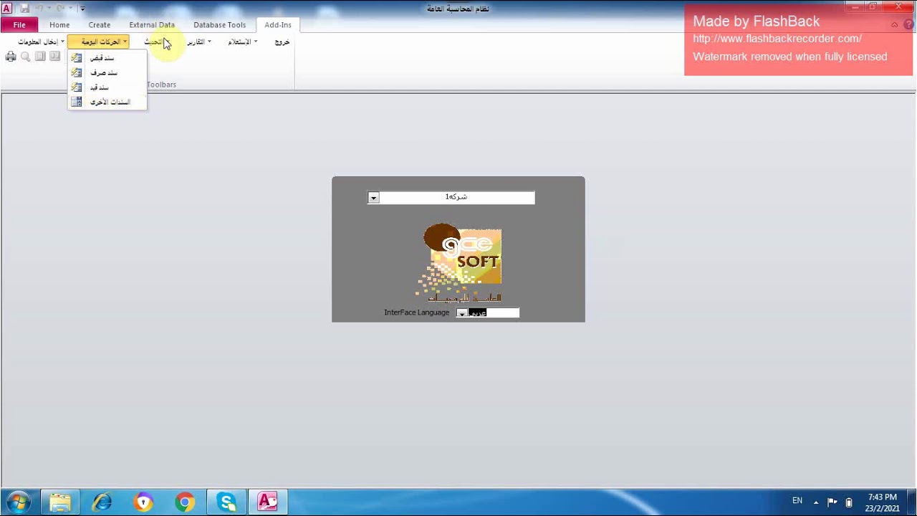
Task: Open the purple-ringed browser icon on the taskbar
Action: pos(143,502)
